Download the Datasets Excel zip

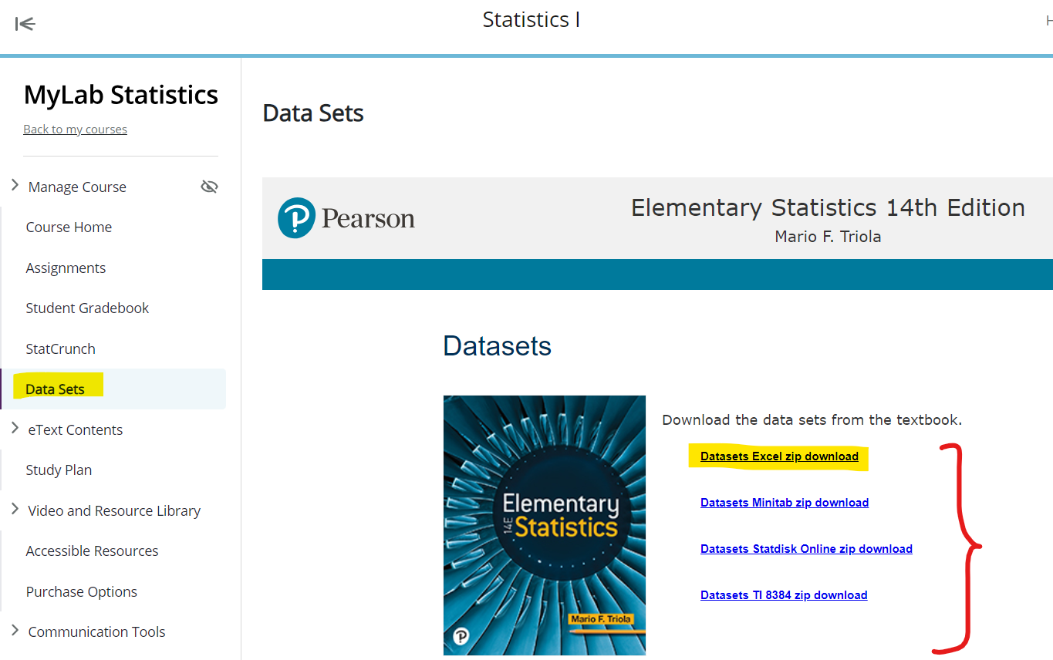coord(779,456)
